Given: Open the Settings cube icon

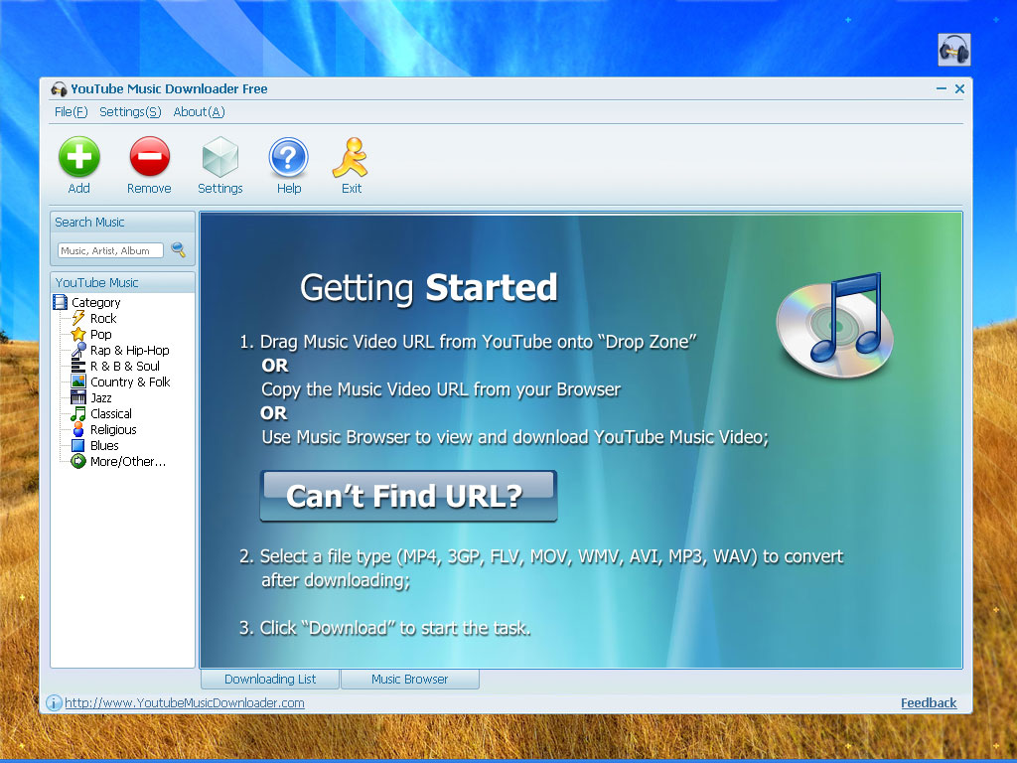Looking at the screenshot, I should pos(220,156).
